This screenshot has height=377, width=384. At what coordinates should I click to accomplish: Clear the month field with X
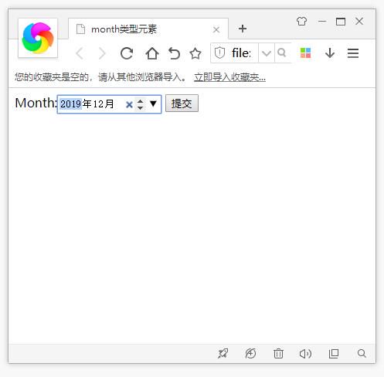point(129,104)
